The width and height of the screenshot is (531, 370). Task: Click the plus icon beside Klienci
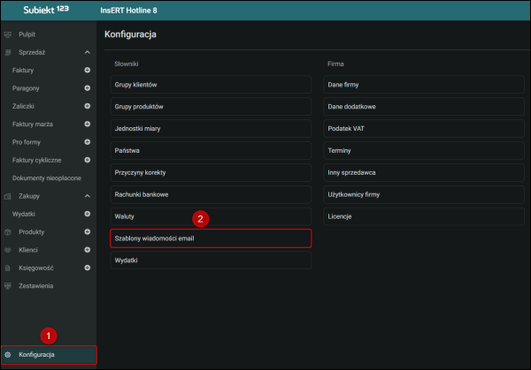coord(87,250)
